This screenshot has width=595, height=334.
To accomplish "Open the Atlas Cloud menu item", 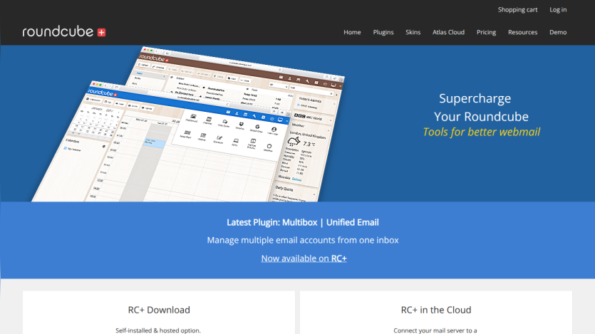I will (448, 32).
